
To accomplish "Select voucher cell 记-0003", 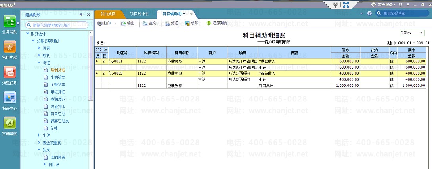I will pyautogui.click(x=122, y=73).
